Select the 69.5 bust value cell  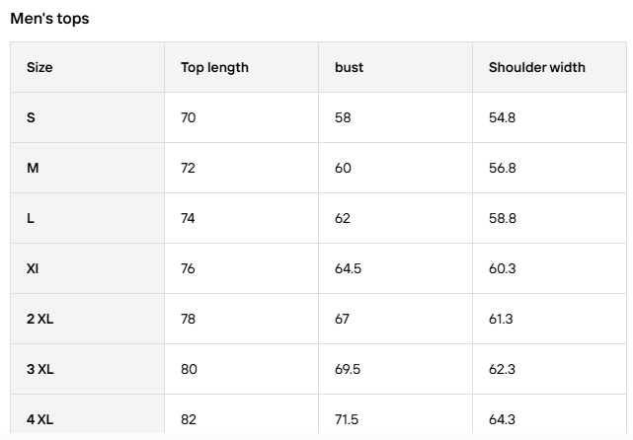[350, 370]
